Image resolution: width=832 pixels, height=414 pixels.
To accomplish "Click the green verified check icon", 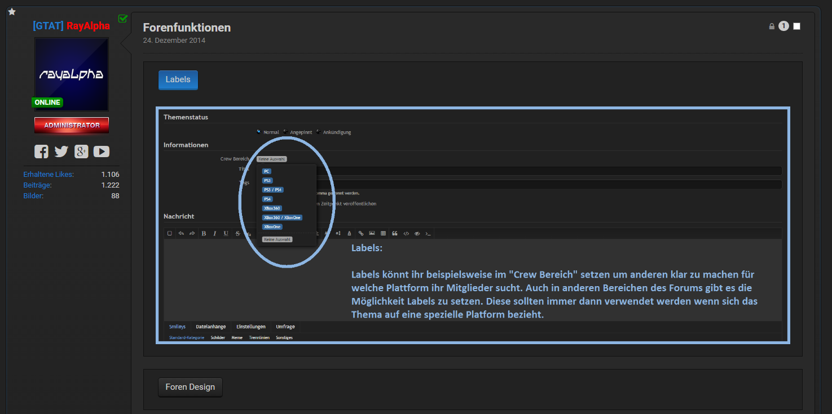I will [x=123, y=19].
